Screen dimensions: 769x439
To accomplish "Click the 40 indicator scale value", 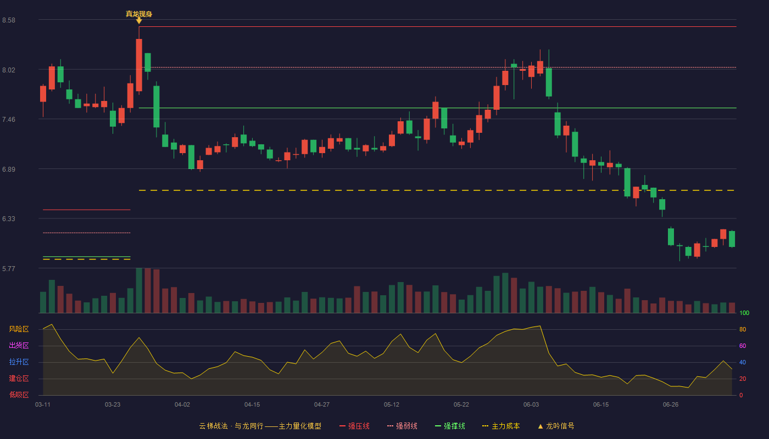I will pos(743,363).
